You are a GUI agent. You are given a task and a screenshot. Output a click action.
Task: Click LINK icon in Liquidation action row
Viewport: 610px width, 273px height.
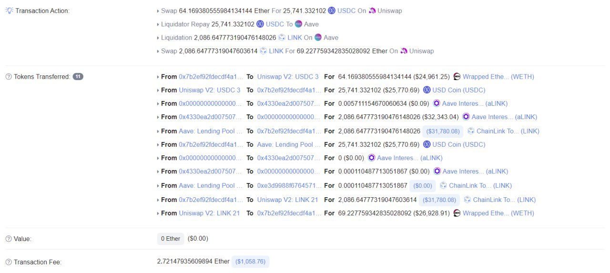pyautogui.click(x=282, y=37)
